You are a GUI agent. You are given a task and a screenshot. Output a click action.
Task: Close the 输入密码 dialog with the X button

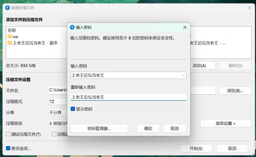[185, 27]
